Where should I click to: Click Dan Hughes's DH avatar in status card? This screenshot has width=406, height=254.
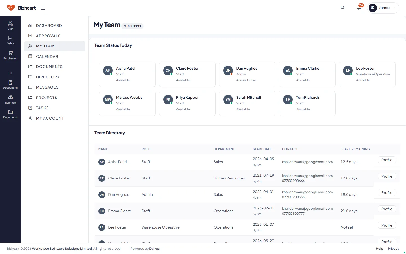228,71
